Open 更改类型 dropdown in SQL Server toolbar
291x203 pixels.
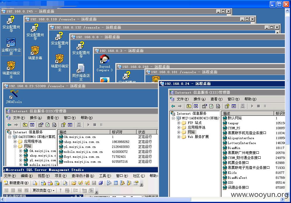[43, 190]
